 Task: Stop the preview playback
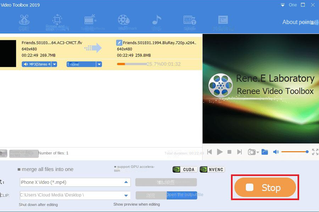point(229,152)
